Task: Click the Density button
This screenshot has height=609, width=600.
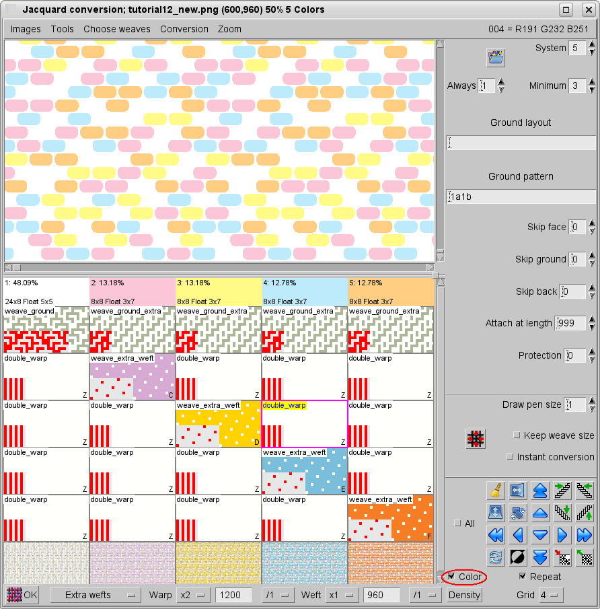Action: pos(464,595)
